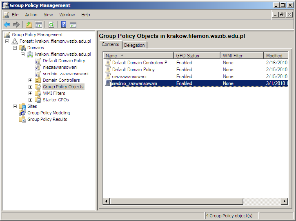Open the View menu
Screen dimensions: 296x221
pos(48,15)
